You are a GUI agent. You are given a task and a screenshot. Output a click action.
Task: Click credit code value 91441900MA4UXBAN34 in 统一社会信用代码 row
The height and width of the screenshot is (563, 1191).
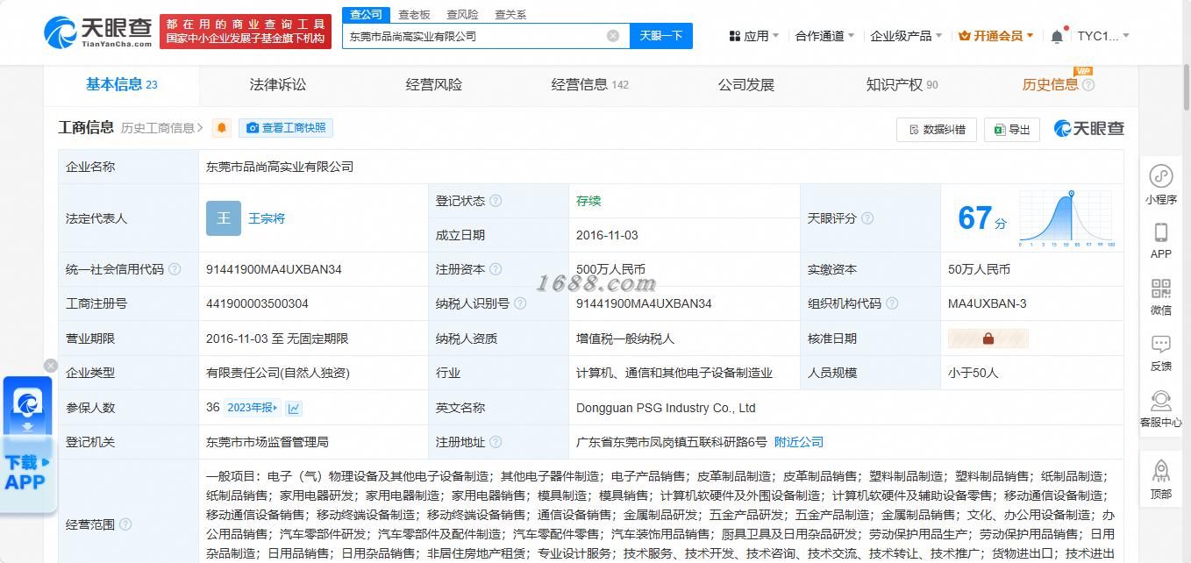pyautogui.click(x=274, y=269)
